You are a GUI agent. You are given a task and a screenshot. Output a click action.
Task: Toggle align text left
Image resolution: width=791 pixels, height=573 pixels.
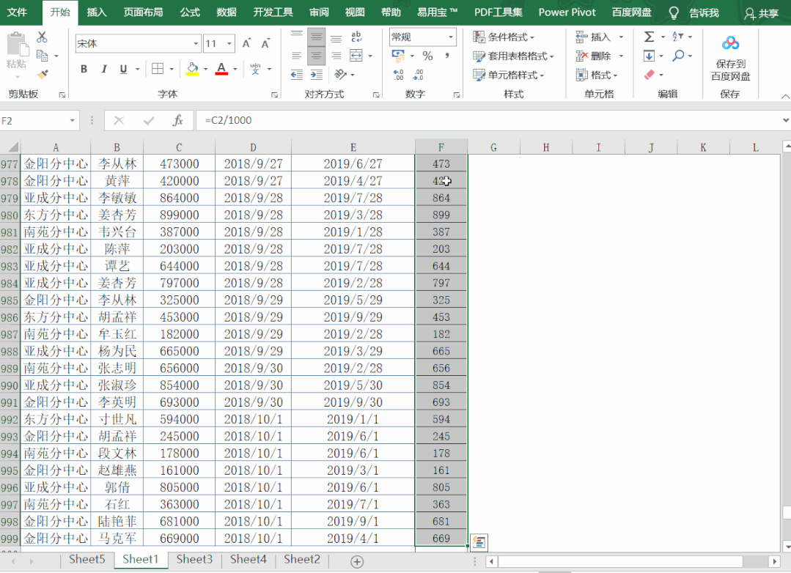[x=297, y=56]
